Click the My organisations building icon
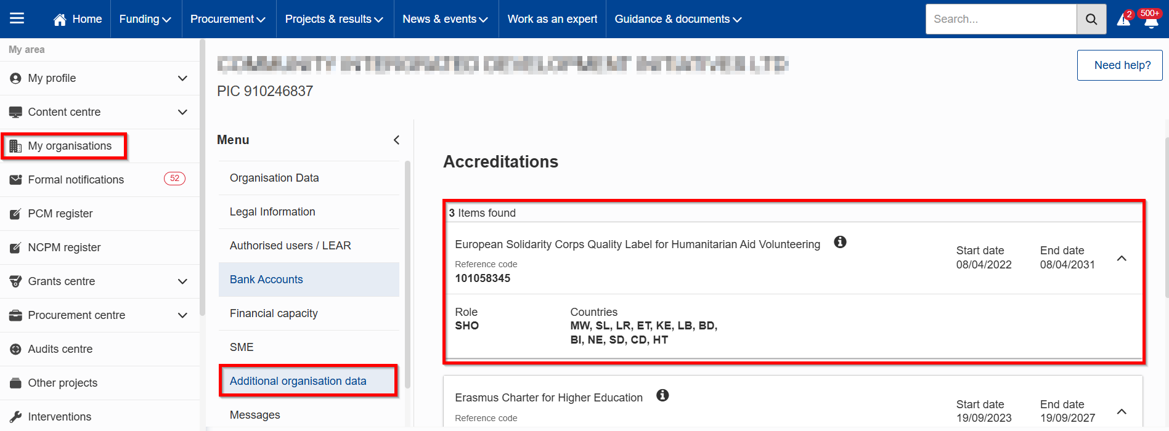The width and height of the screenshot is (1169, 431). pyautogui.click(x=15, y=146)
